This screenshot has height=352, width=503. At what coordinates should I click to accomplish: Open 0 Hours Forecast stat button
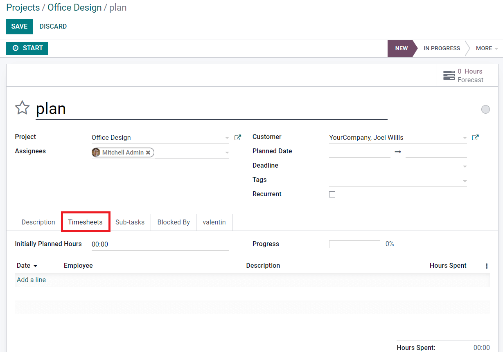coord(467,76)
